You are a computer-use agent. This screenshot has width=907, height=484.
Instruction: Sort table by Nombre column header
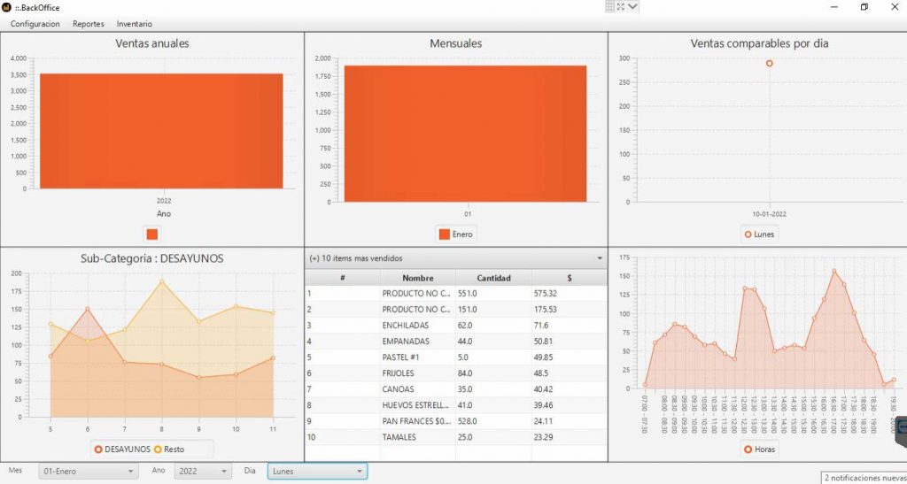417,278
